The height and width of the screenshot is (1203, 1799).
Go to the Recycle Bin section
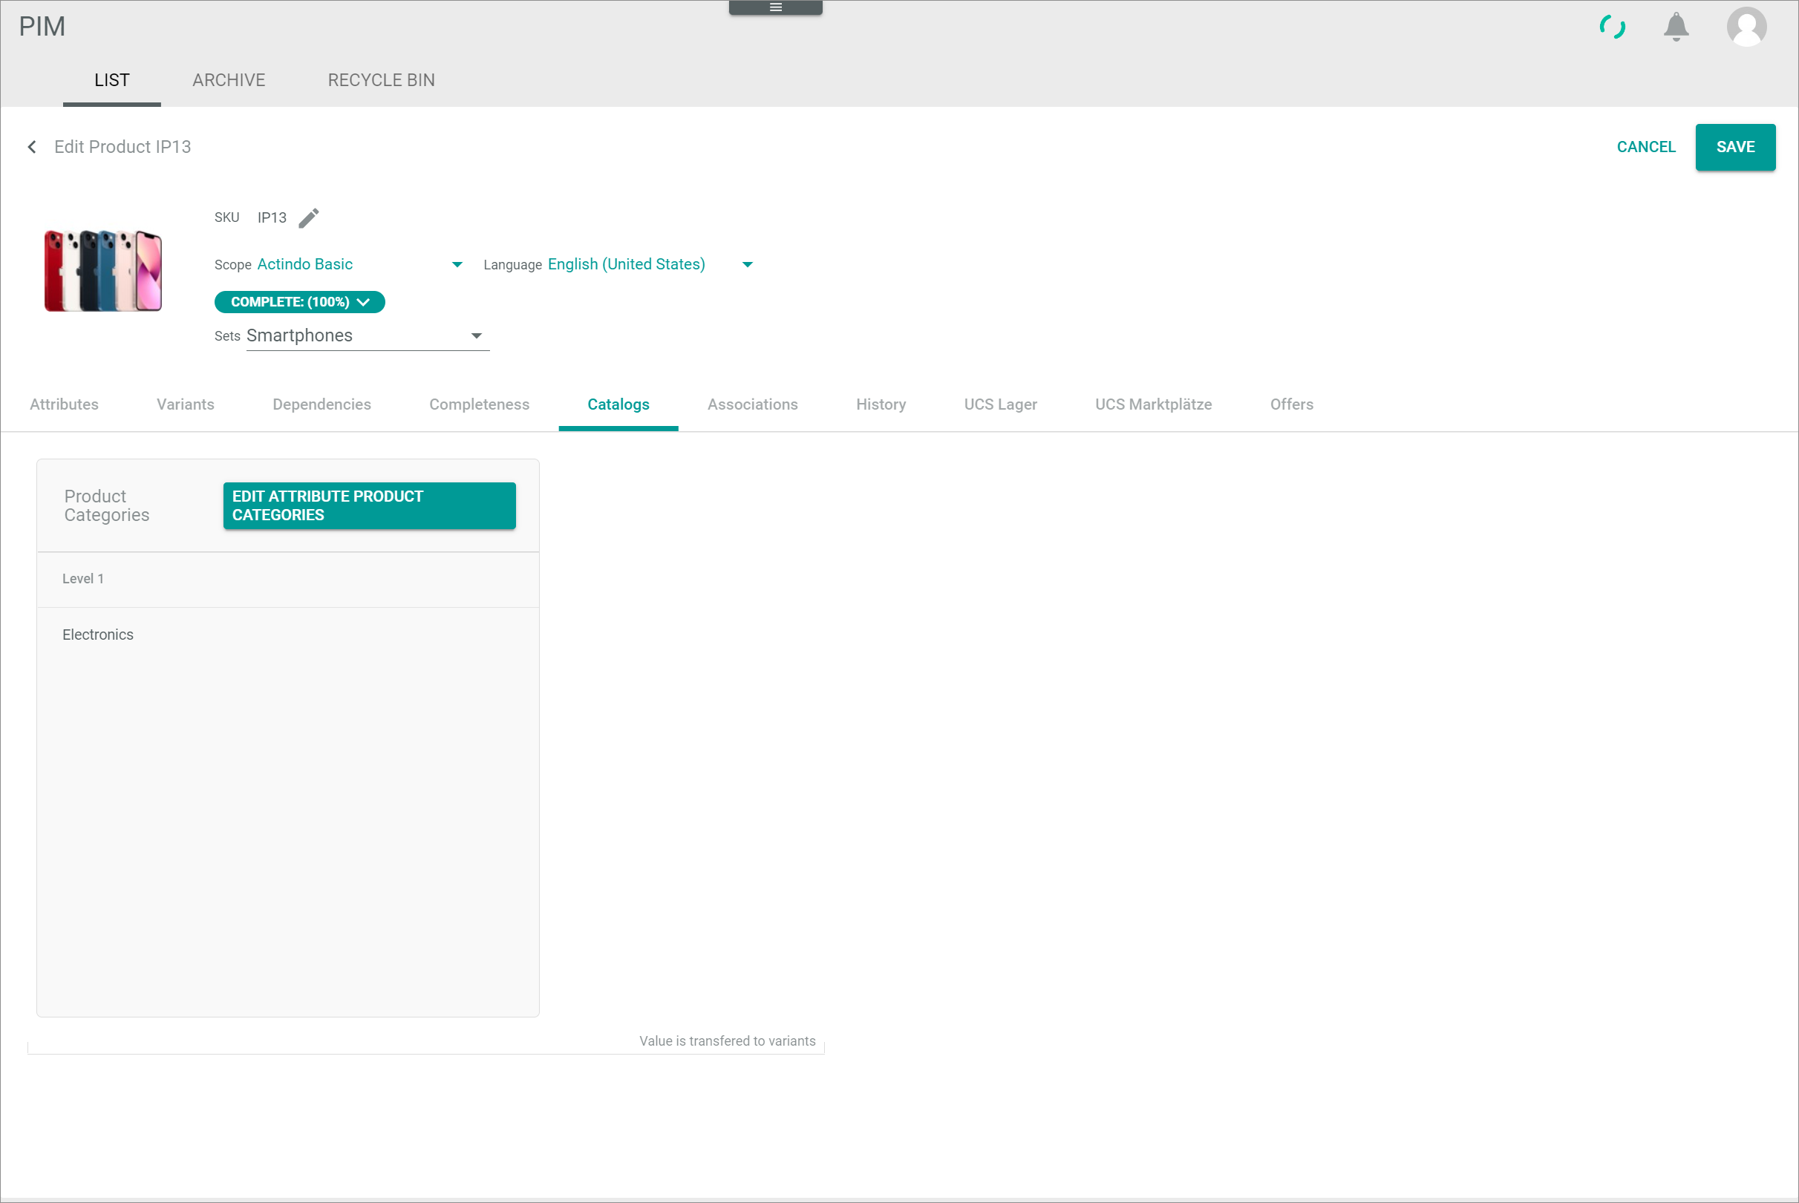coord(382,81)
